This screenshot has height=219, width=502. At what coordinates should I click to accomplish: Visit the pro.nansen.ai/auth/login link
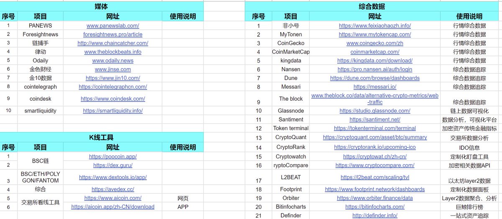pos(375,69)
